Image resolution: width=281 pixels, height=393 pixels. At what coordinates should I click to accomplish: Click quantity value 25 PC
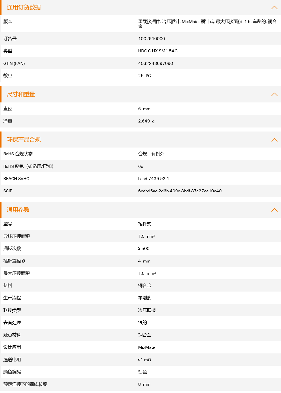coord(145,76)
